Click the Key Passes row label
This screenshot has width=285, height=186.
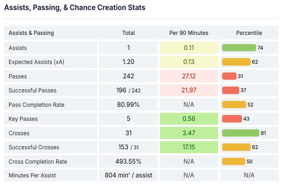(x=23, y=119)
